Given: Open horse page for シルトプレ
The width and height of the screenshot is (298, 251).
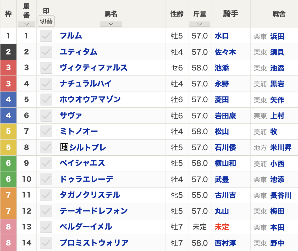Looking at the screenshot, I should 88,147.
